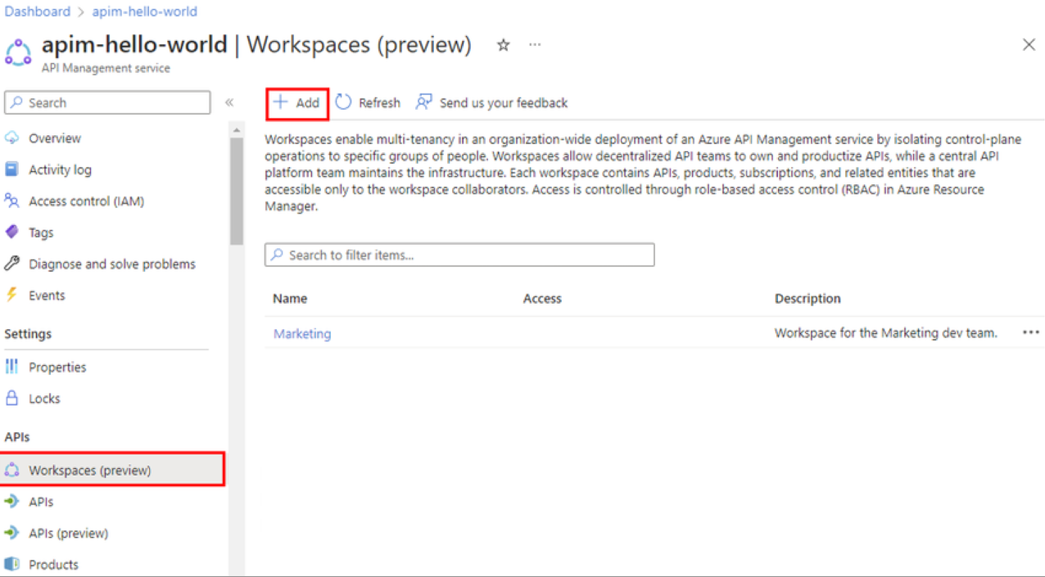The width and height of the screenshot is (1045, 577).
Task: Open Locks under Settings
Action: 44,399
